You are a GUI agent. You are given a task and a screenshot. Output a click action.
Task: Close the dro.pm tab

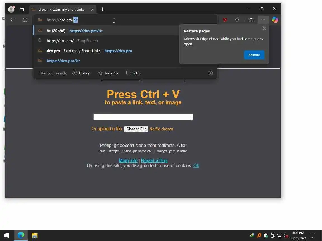pyautogui.click(x=92, y=9)
